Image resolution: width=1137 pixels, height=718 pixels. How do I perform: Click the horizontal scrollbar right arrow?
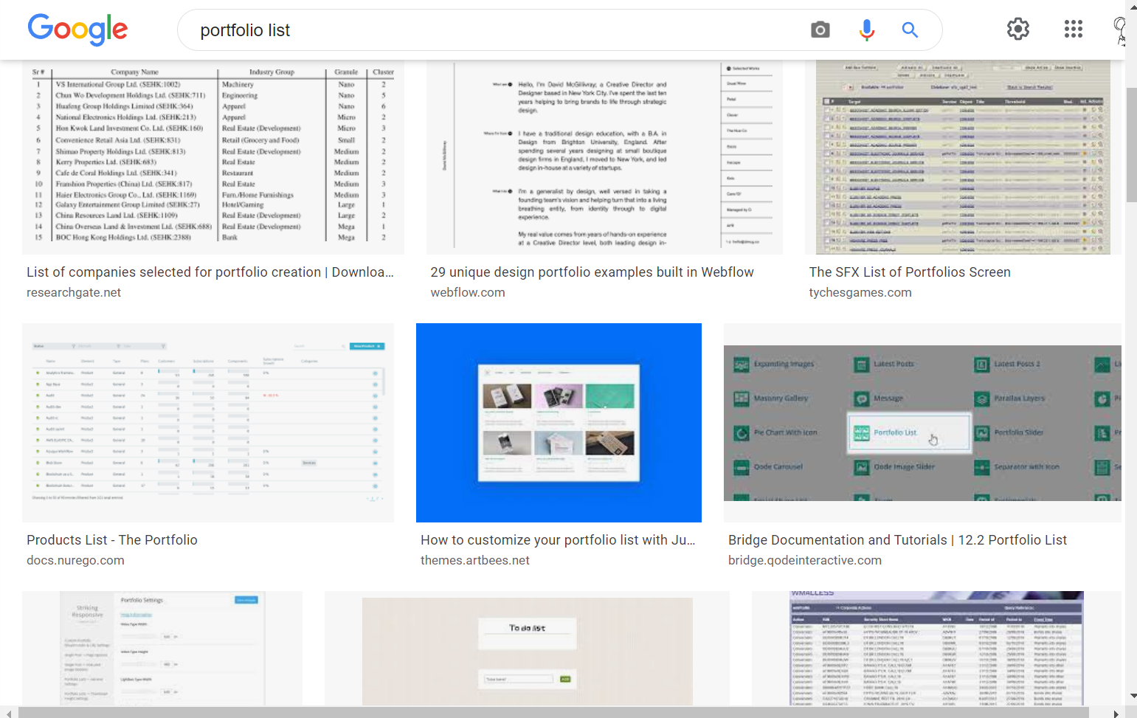pyautogui.click(x=1116, y=713)
